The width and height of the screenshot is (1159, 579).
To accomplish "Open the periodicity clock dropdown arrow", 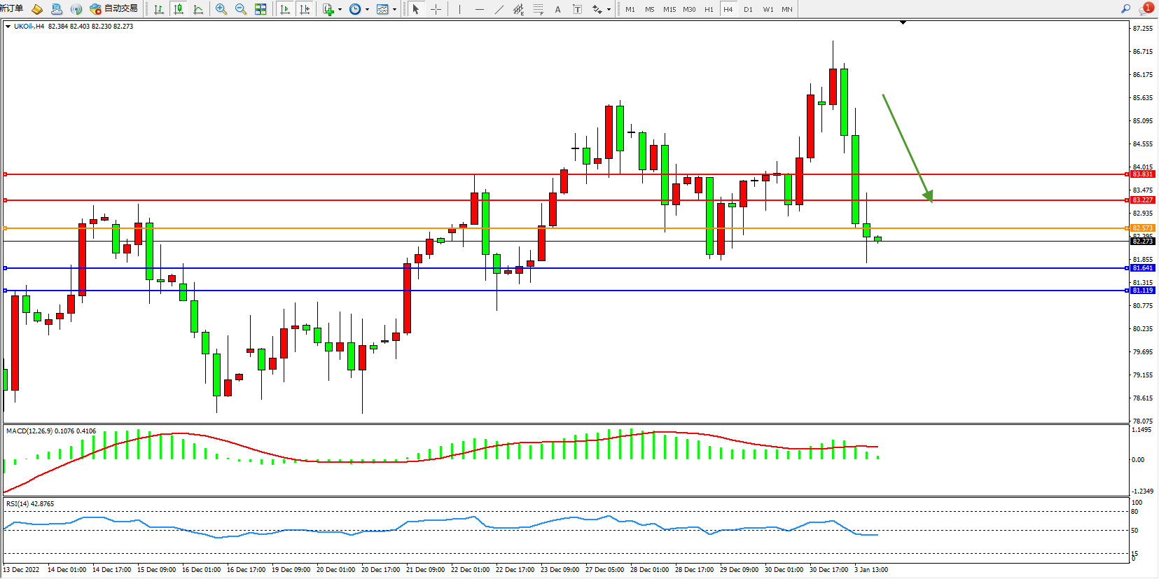I will coord(367,10).
